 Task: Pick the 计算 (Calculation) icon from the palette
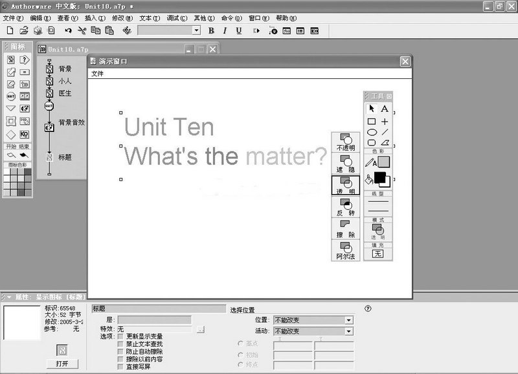(x=24, y=72)
